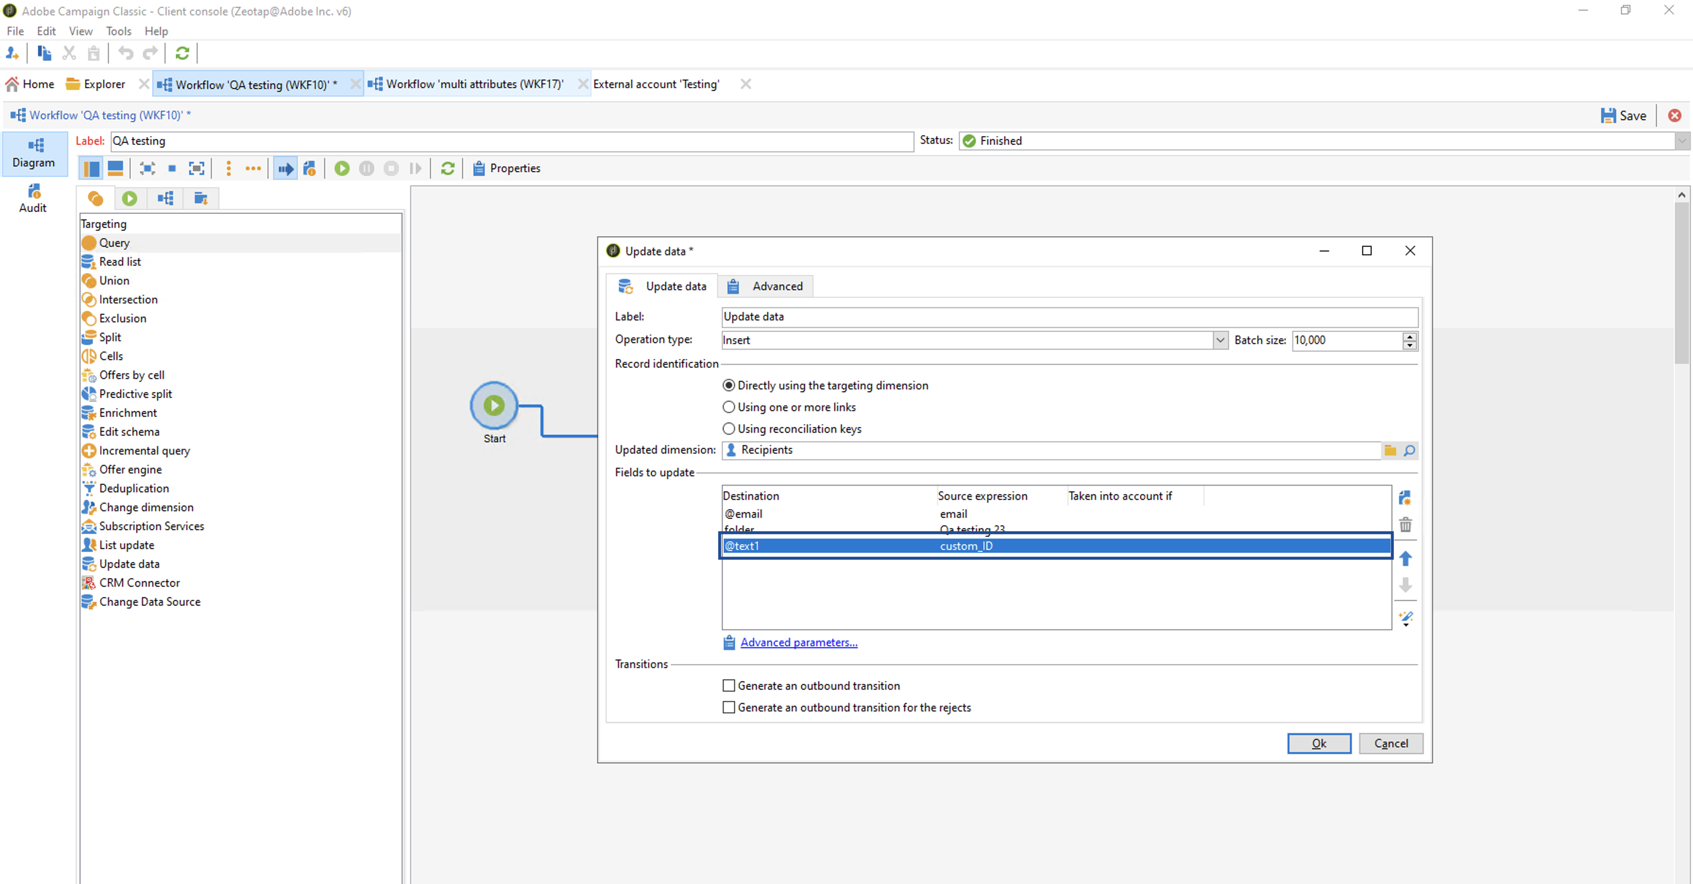
Task: Click the magnifier icon next to Recipients
Action: point(1409,450)
